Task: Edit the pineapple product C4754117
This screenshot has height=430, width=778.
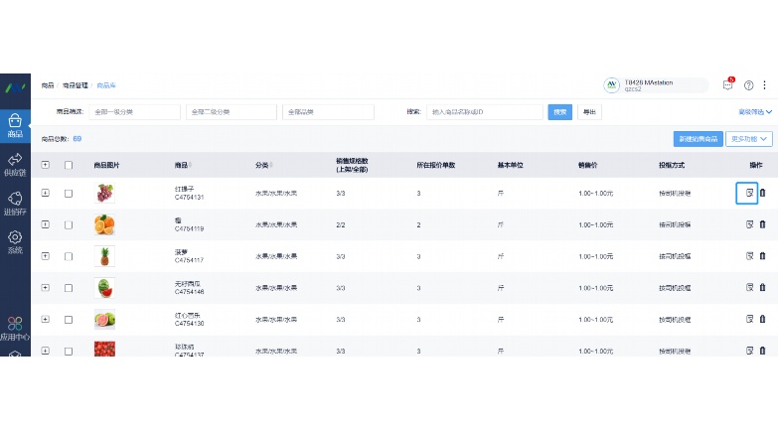Action: 749,256
